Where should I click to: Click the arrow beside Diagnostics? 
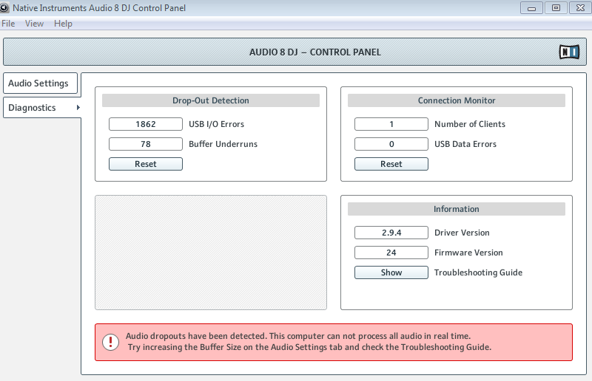coord(78,108)
